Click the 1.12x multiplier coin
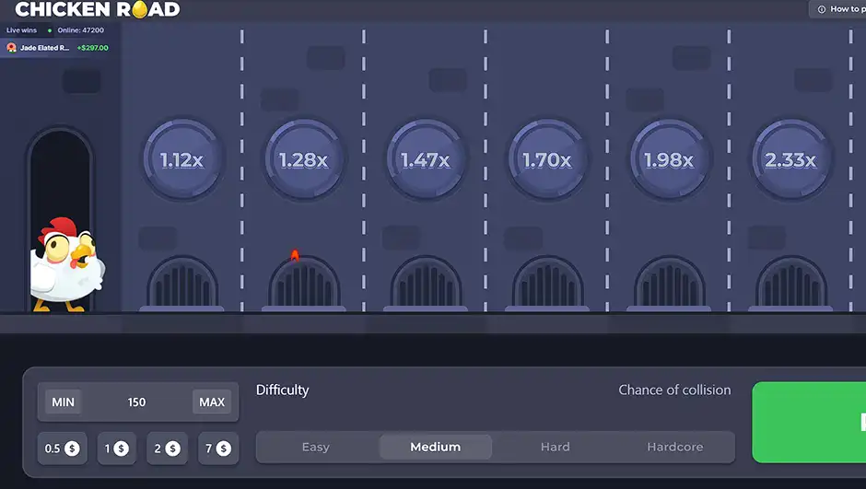 (x=182, y=159)
